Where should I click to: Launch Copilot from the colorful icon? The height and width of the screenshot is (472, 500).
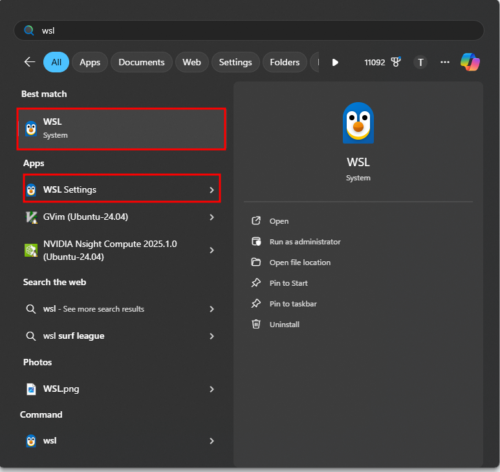[470, 62]
